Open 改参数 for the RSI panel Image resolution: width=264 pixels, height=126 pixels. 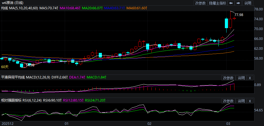coord(228,101)
